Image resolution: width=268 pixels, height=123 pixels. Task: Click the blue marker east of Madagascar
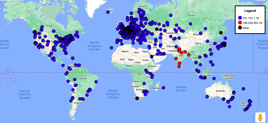[x=163, y=88]
